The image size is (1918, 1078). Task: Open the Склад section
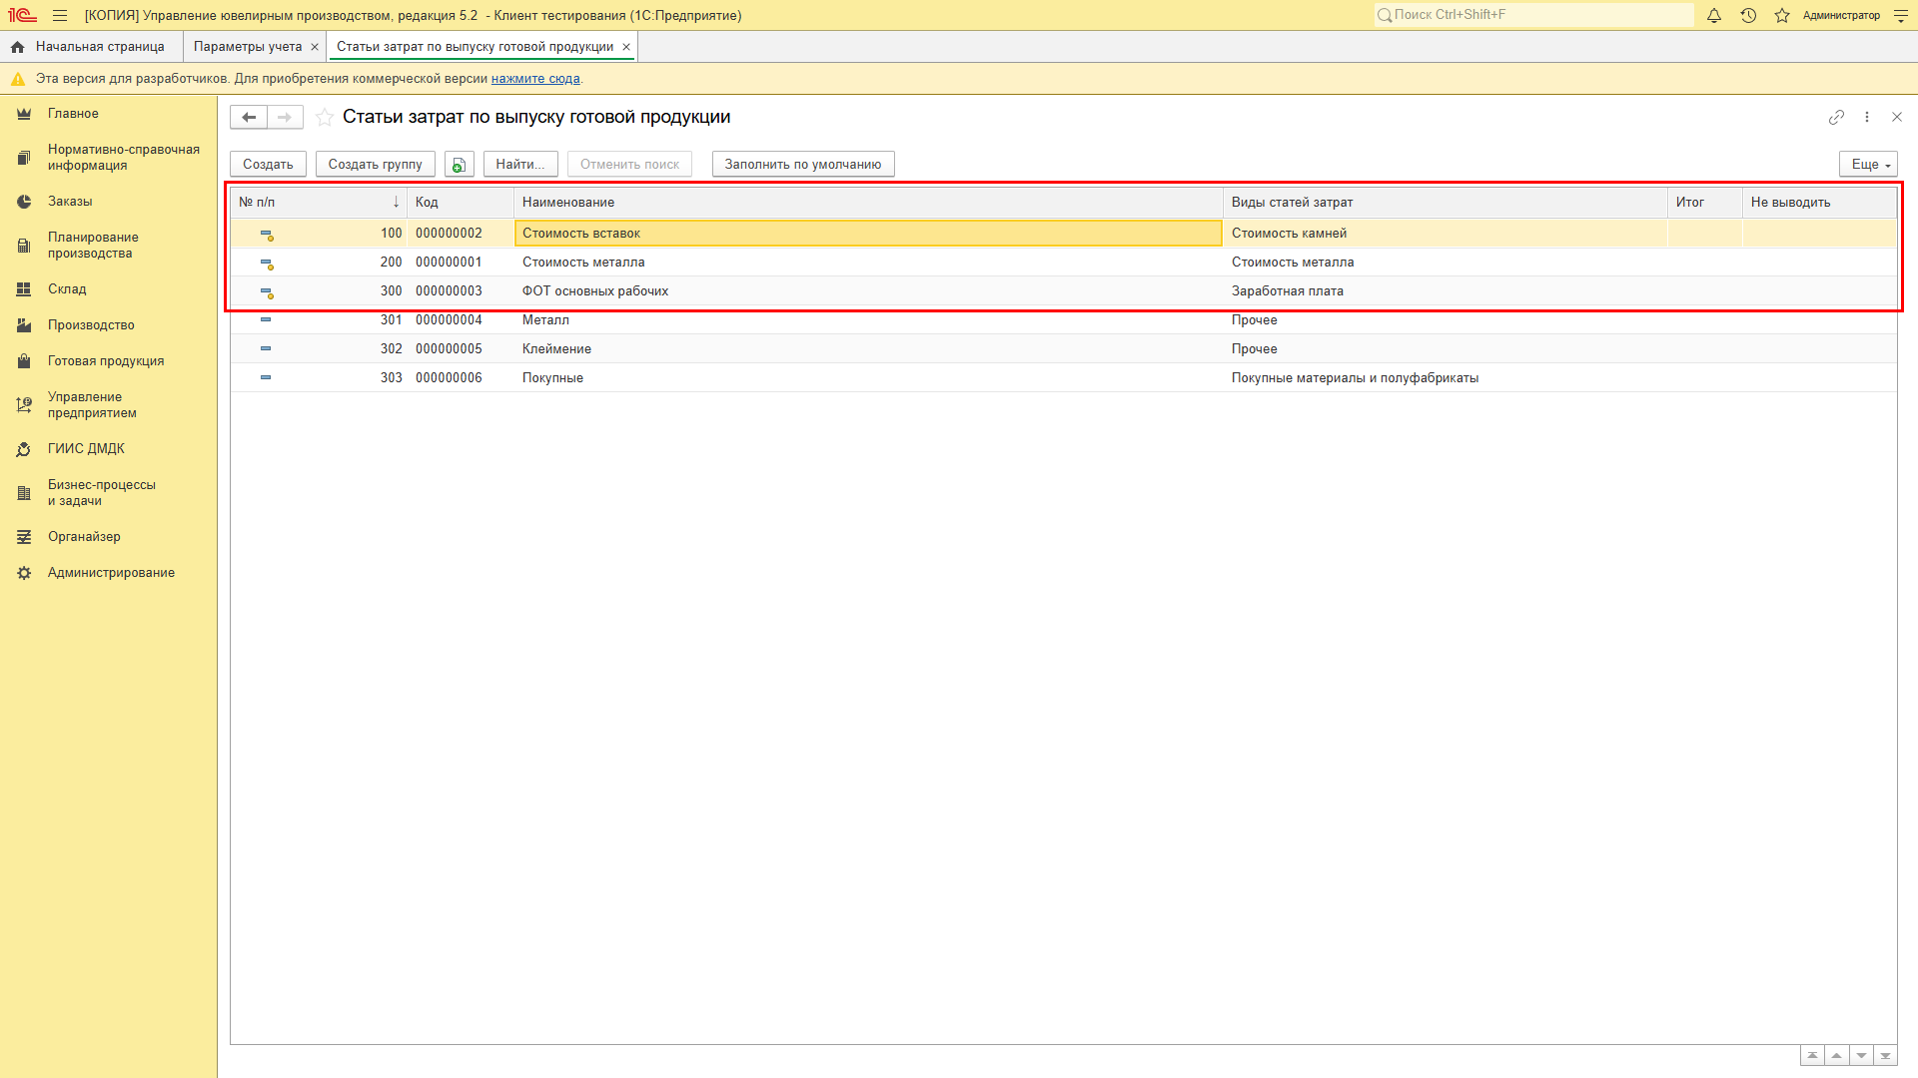click(x=67, y=289)
